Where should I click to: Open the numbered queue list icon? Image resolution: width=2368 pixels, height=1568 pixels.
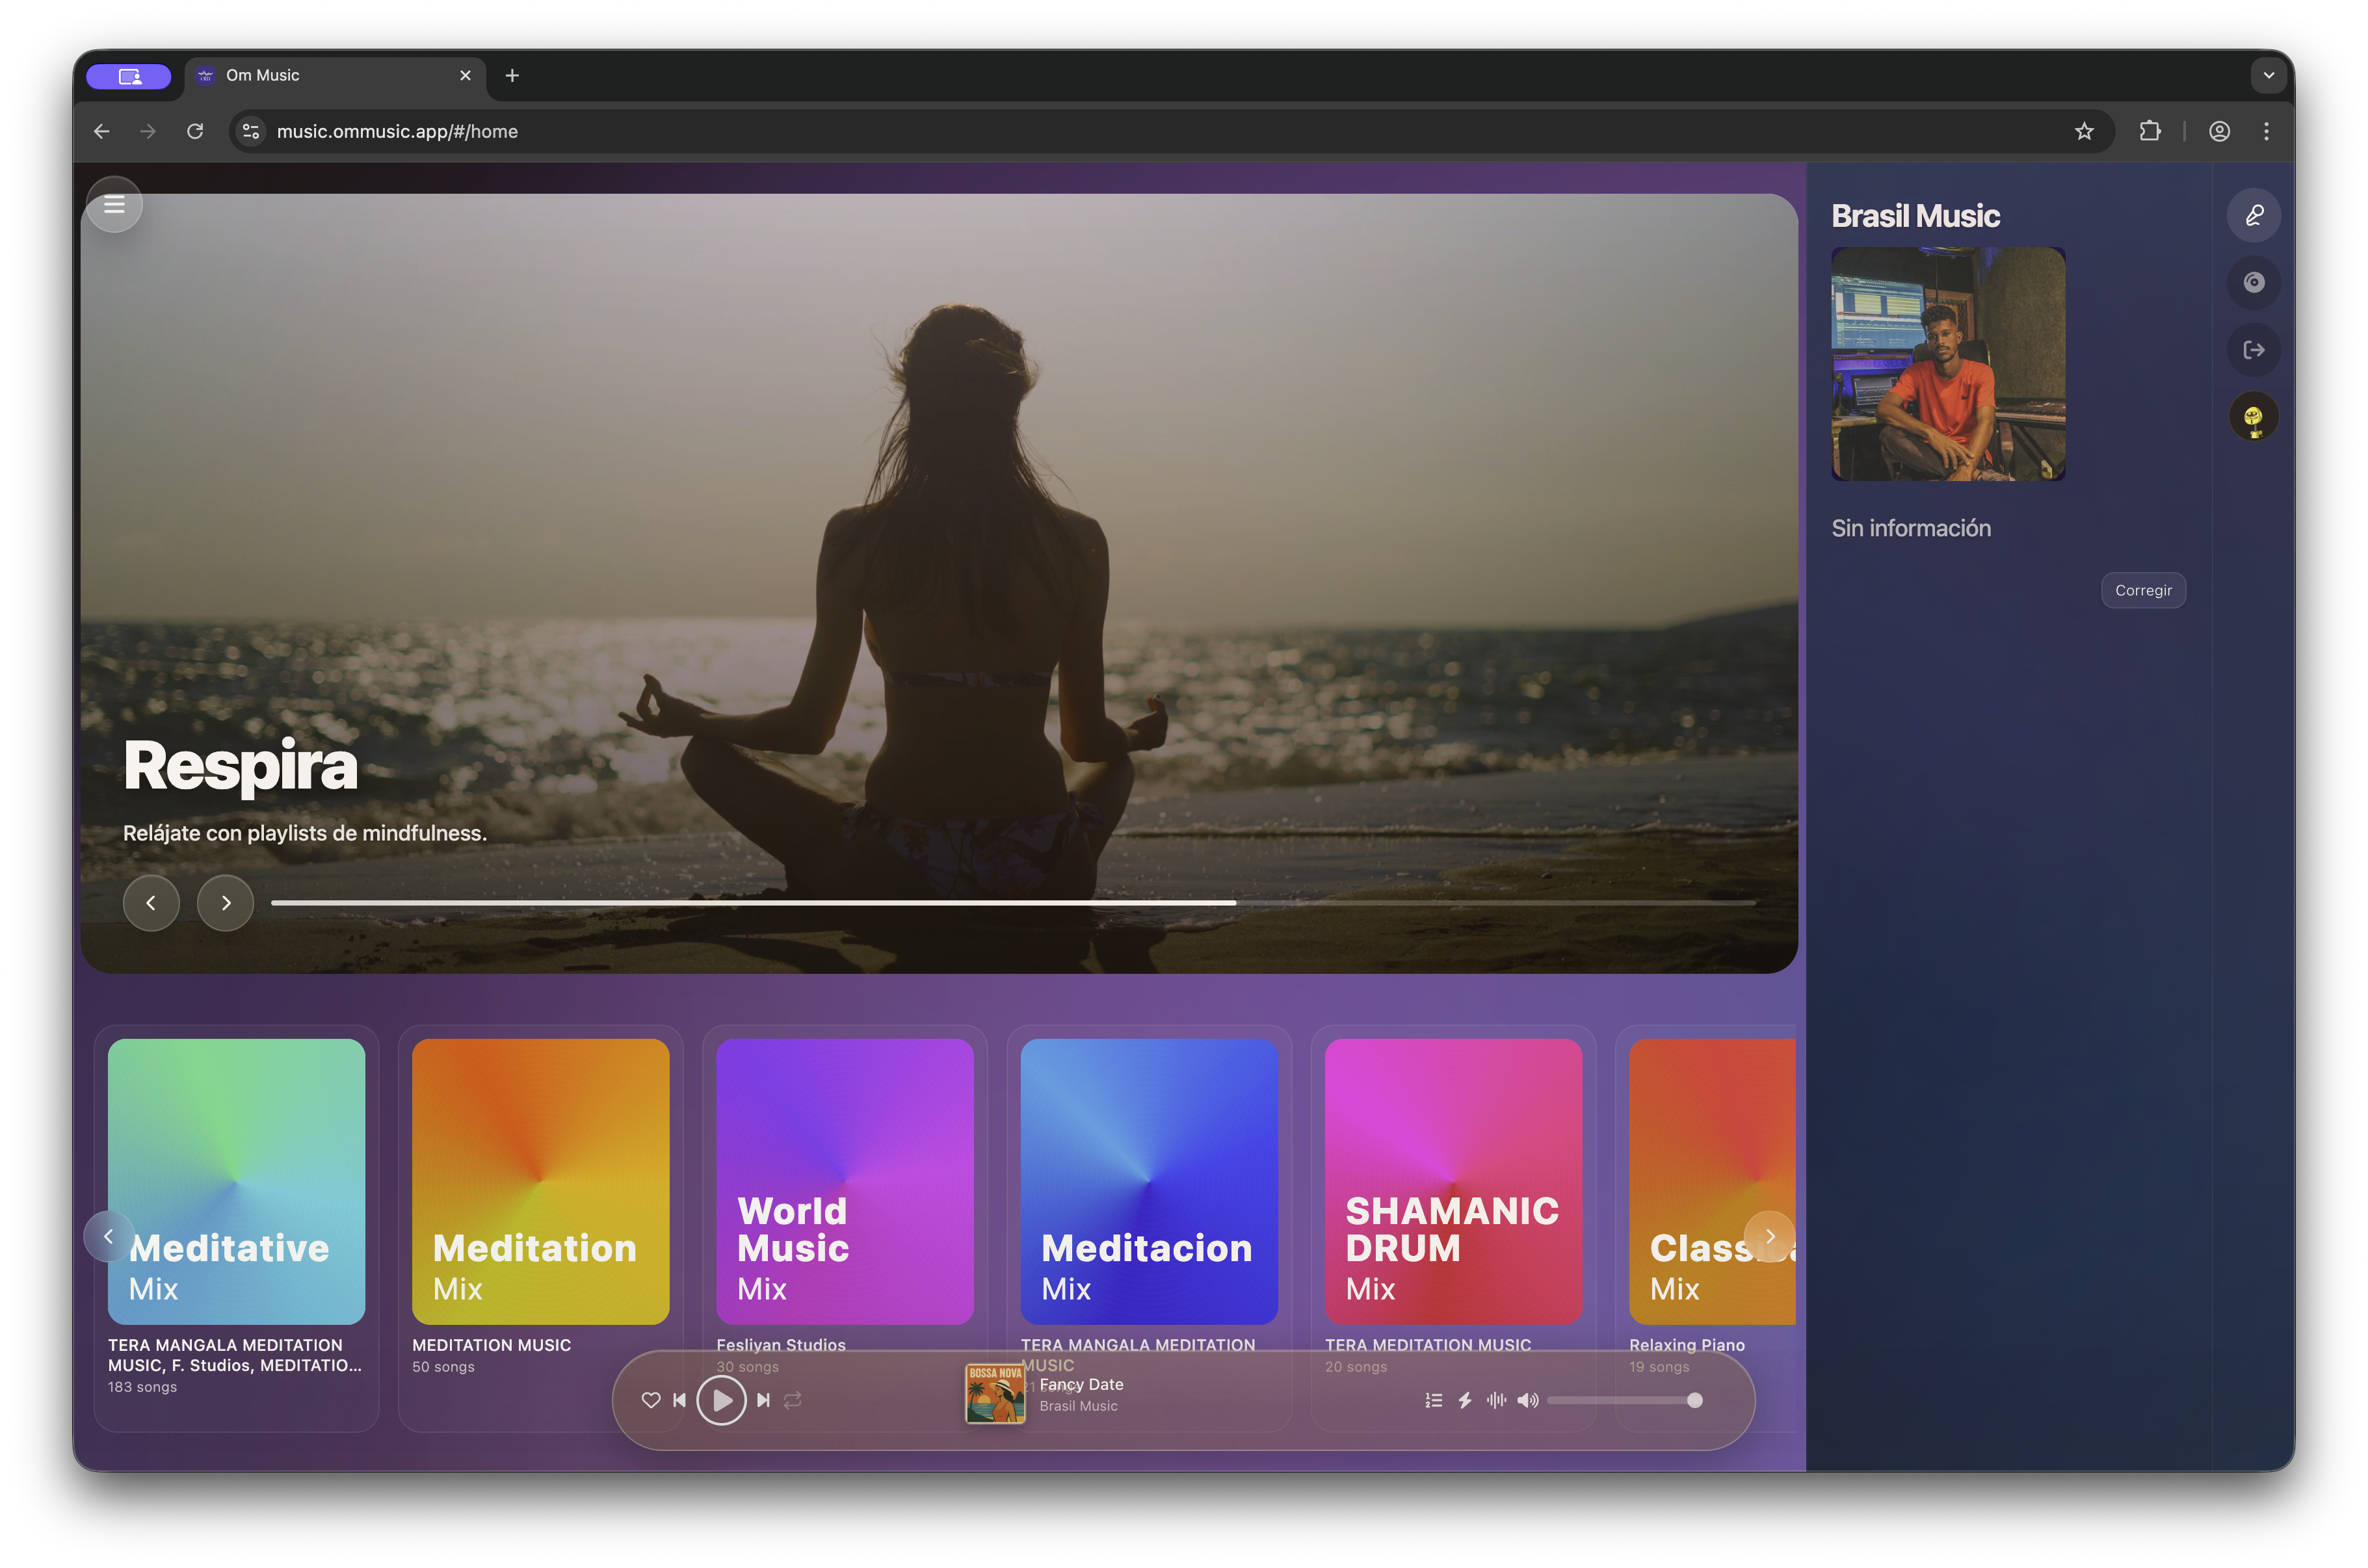(1433, 1400)
